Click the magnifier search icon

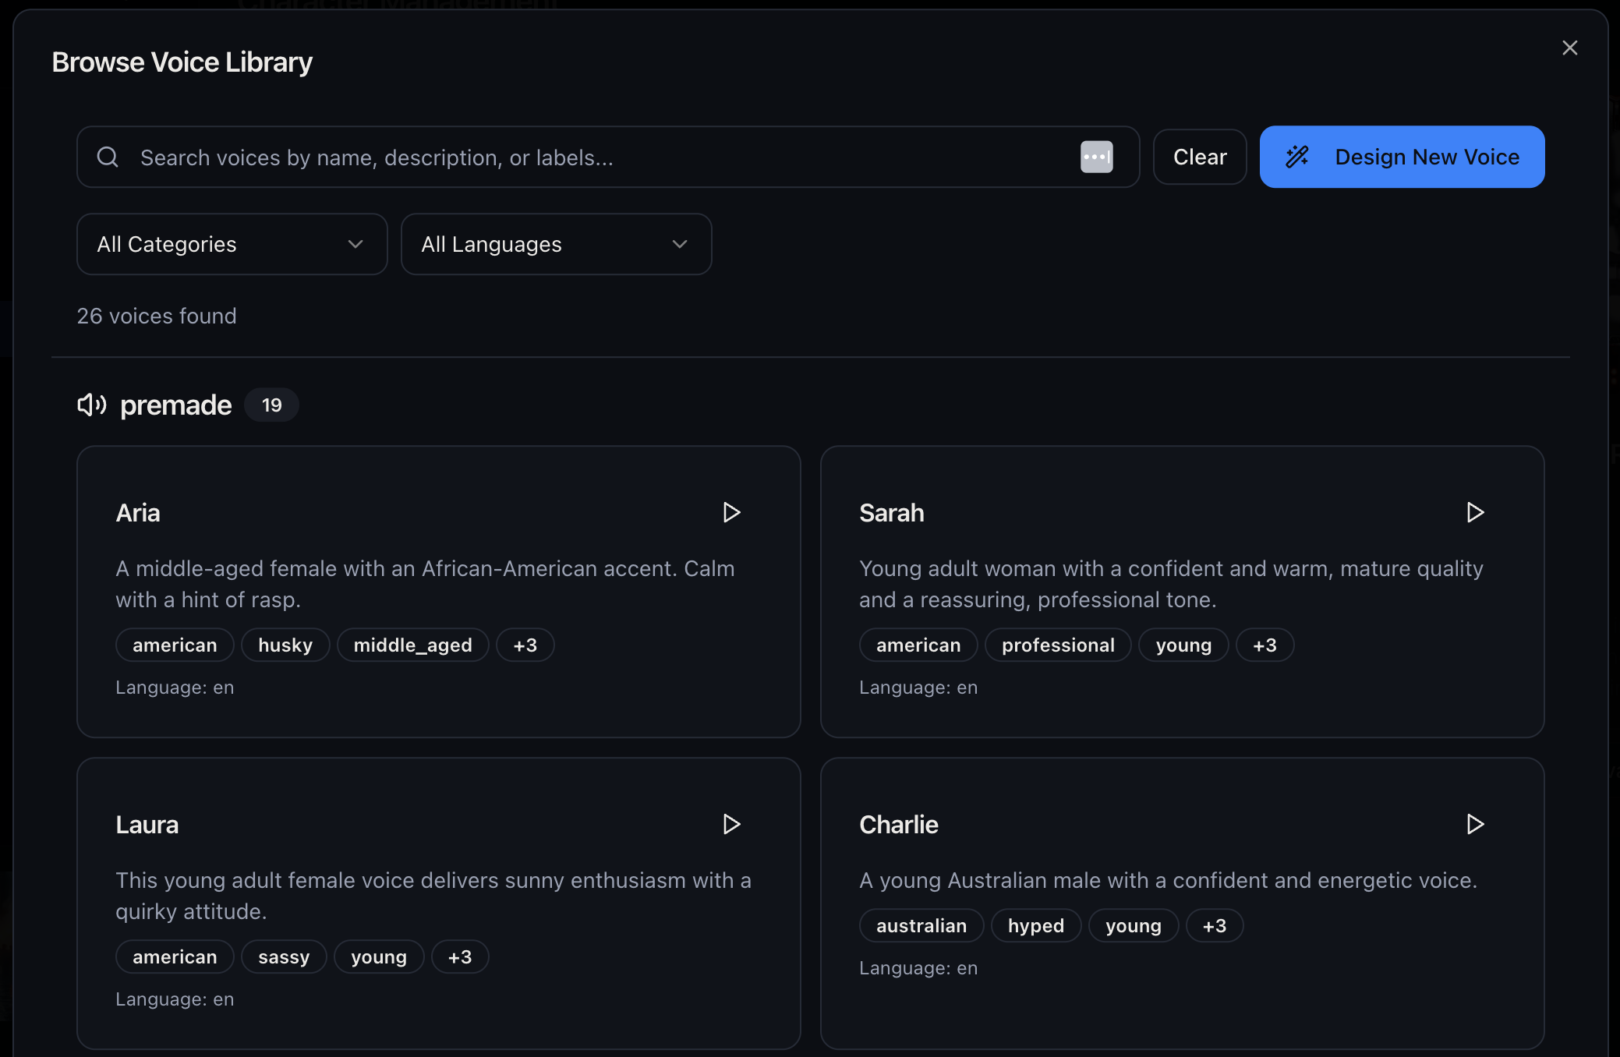pyautogui.click(x=108, y=157)
